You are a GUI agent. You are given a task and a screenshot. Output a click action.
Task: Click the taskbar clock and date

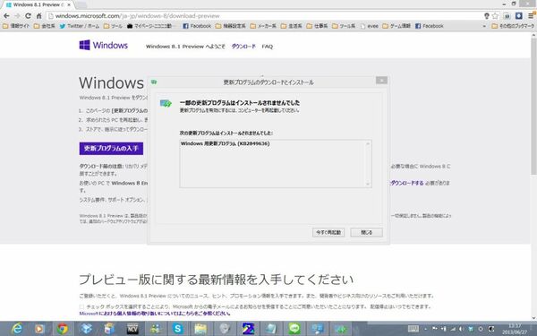[x=515, y=329]
